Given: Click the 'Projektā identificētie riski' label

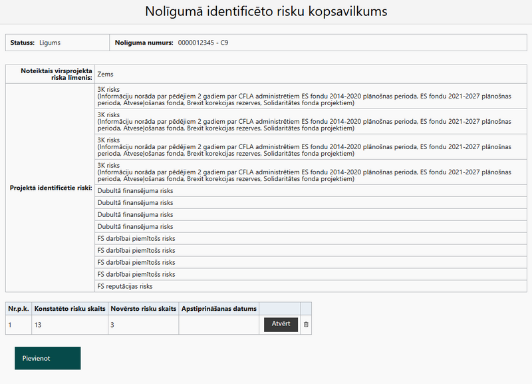Looking at the screenshot, I should pos(51,187).
